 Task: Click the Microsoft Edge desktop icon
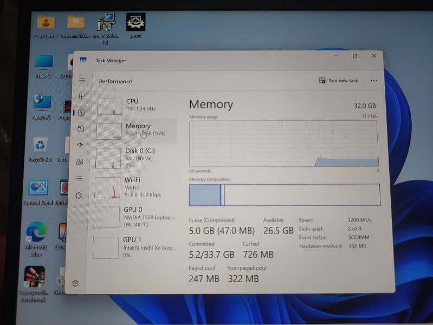click(36, 239)
